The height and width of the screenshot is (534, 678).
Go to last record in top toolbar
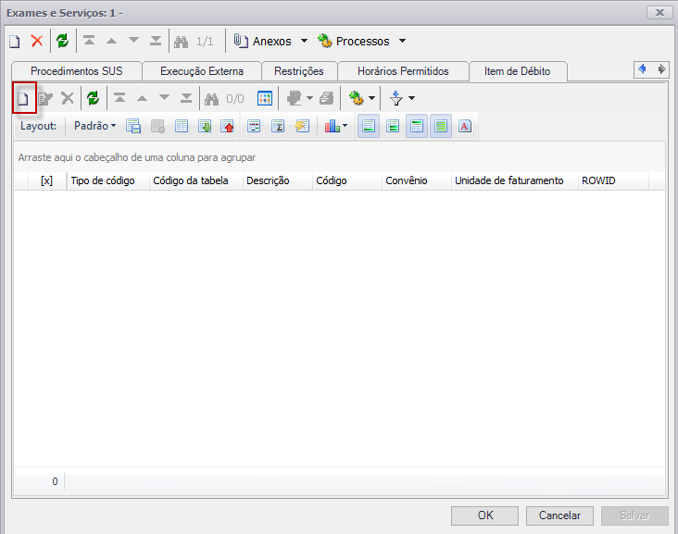[x=156, y=41]
